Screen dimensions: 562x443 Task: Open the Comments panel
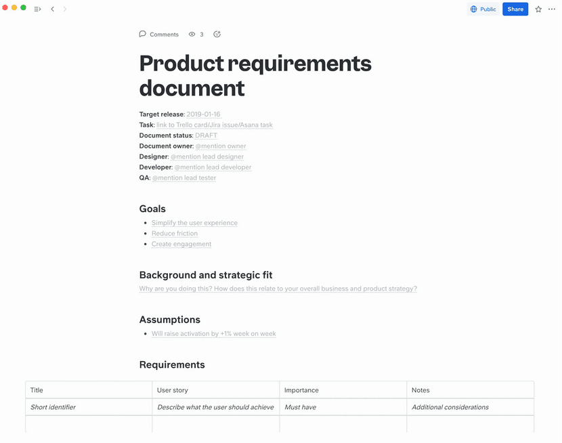(x=159, y=35)
